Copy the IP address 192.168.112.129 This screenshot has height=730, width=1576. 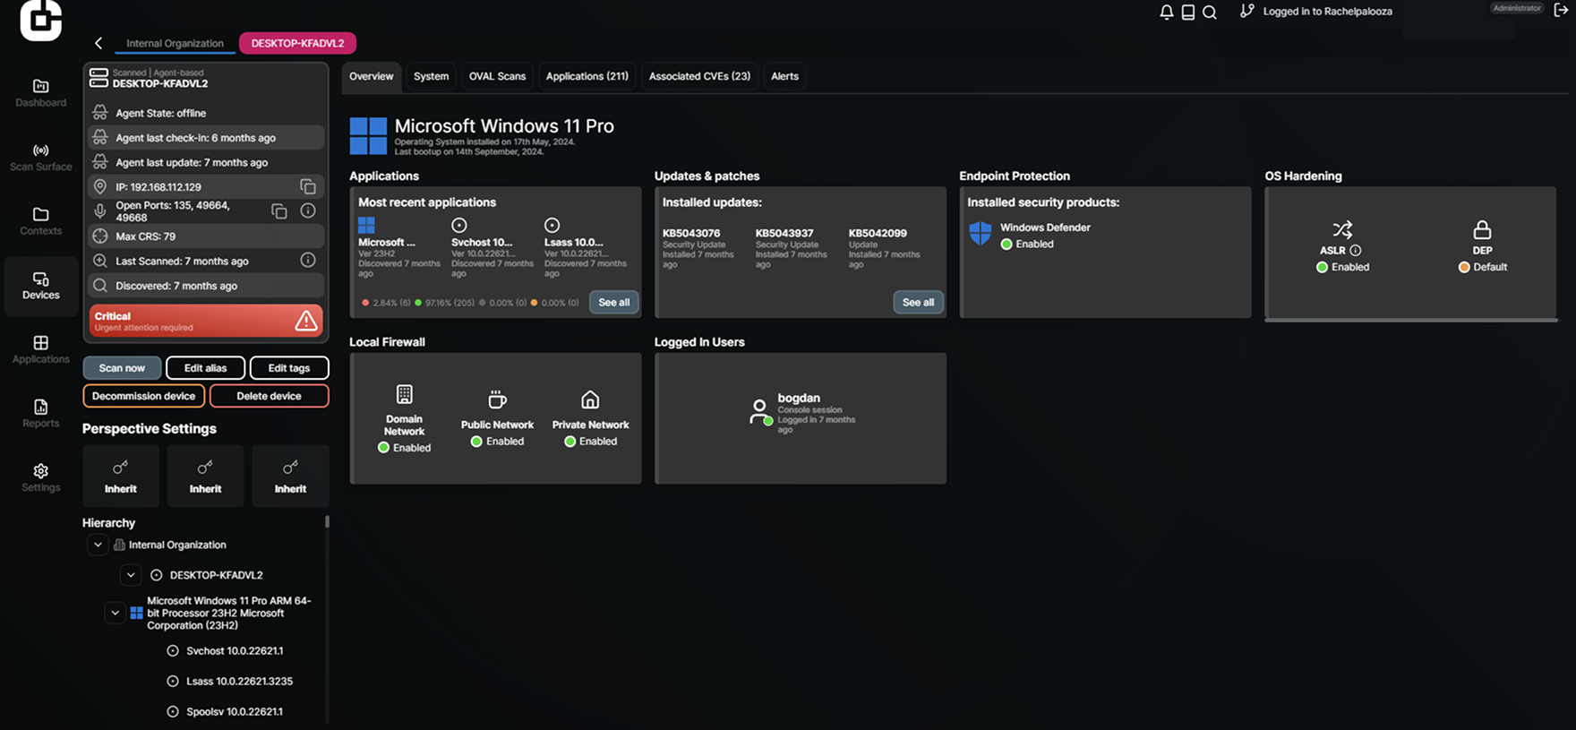[307, 186]
